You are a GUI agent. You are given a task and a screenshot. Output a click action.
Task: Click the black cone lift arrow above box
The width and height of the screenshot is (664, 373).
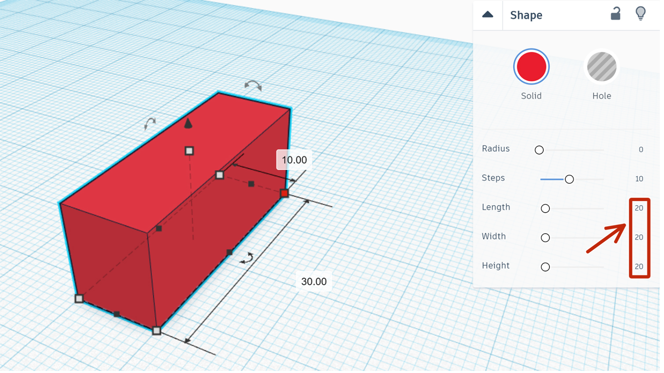click(188, 123)
